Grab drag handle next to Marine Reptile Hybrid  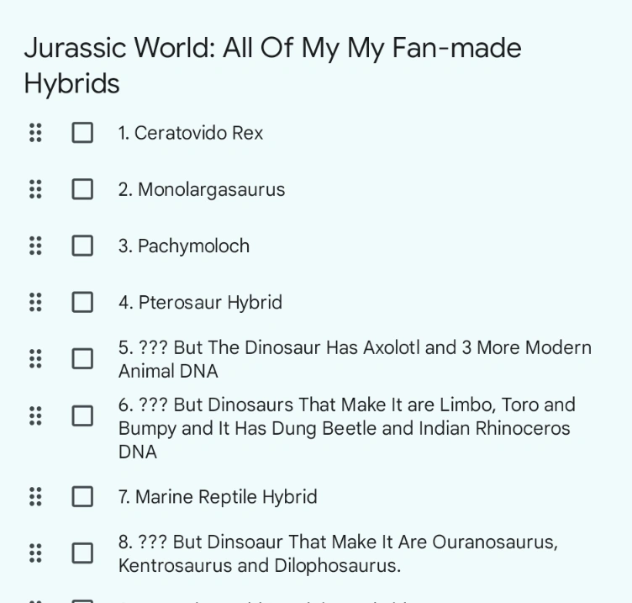click(x=34, y=497)
